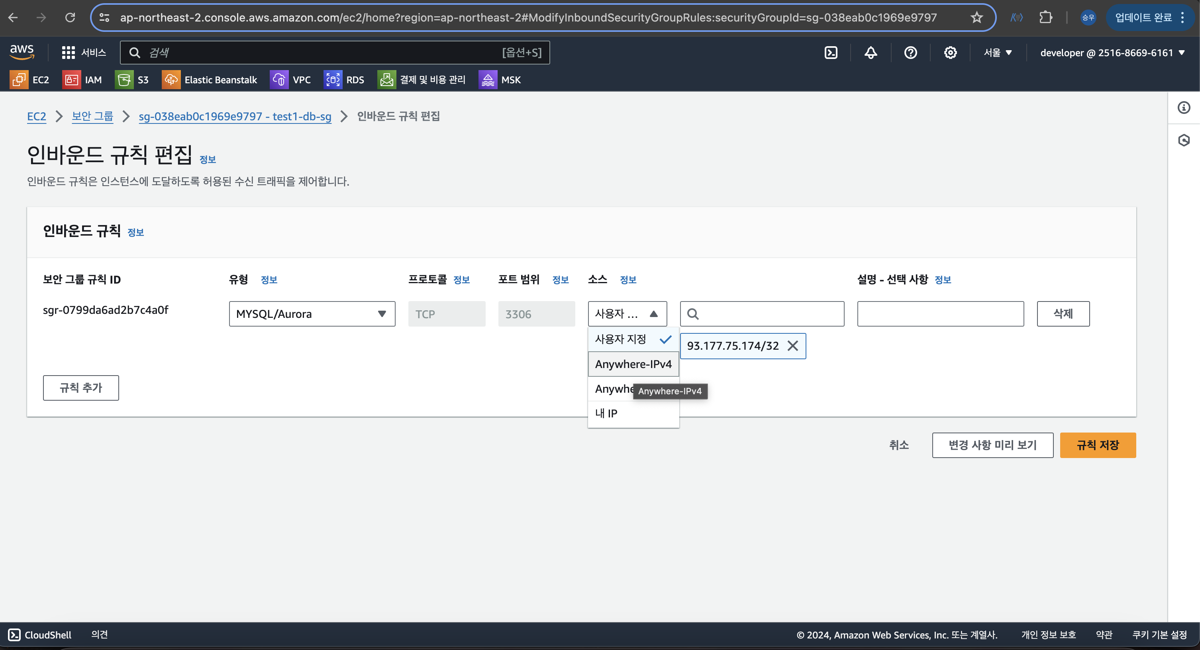Select Anywhere-IPv4 from source options
1200x650 pixels.
tap(633, 364)
